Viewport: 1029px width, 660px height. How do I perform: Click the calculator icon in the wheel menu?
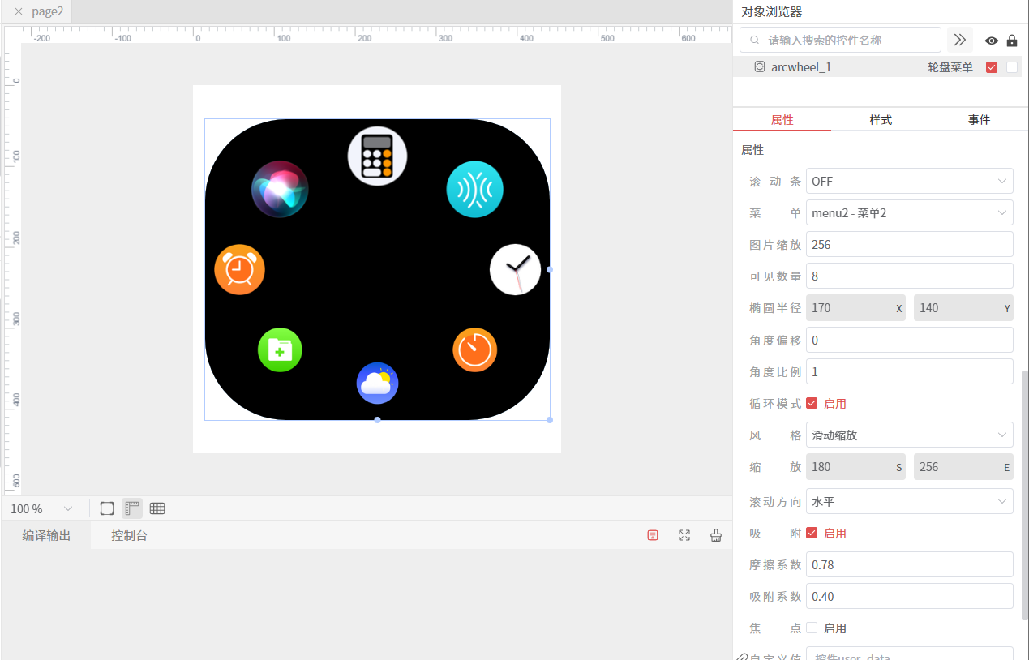coord(377,156)
